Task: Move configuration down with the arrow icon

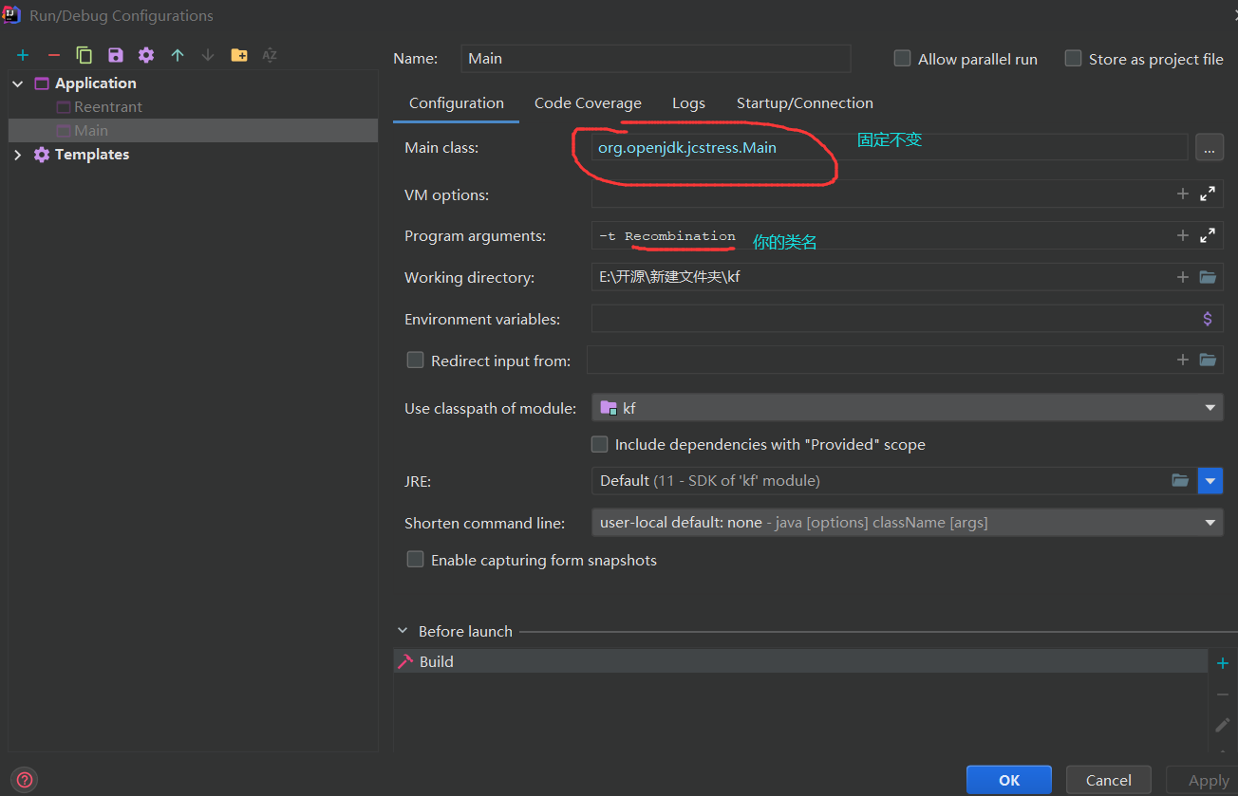Action: click(208, 56)
